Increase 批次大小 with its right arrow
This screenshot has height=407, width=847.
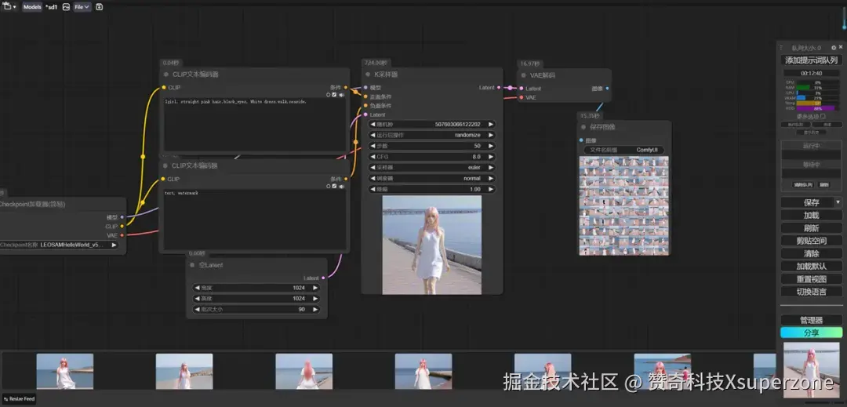pyautogui.click(x=315, y=310)
